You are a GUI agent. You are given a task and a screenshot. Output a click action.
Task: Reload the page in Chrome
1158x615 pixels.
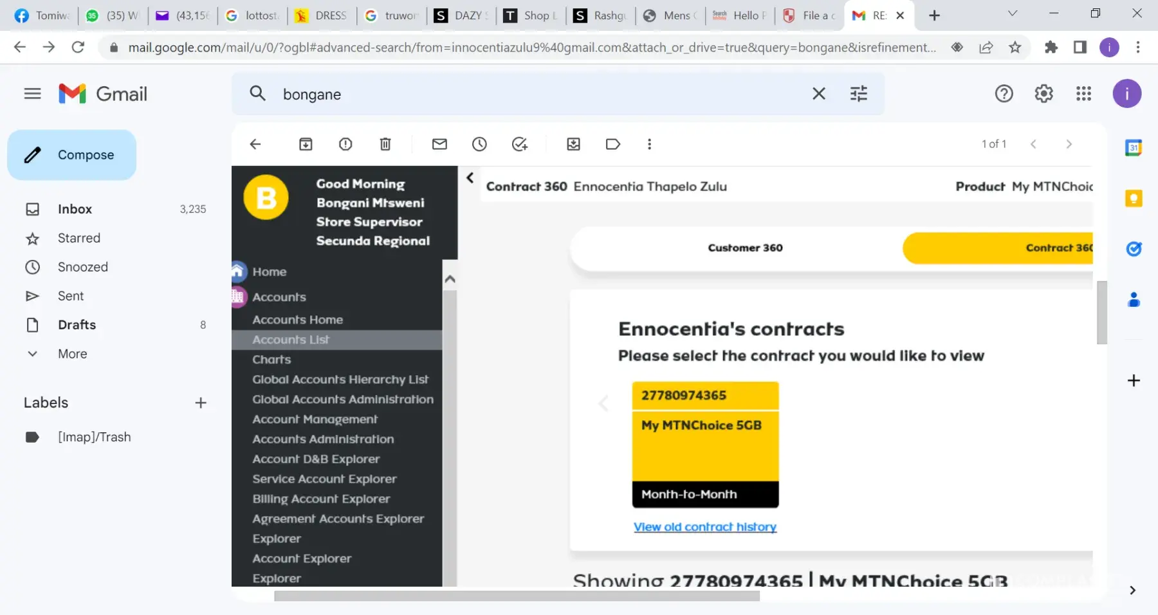pyautogui.click(x=78, y=47)
